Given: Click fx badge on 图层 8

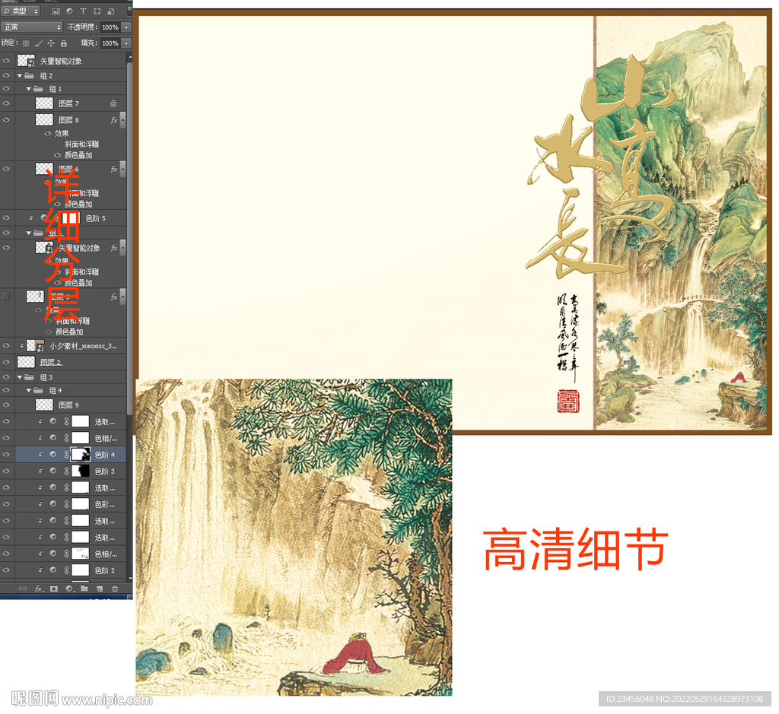Looking at the screenshot, I should click(114, 120).
